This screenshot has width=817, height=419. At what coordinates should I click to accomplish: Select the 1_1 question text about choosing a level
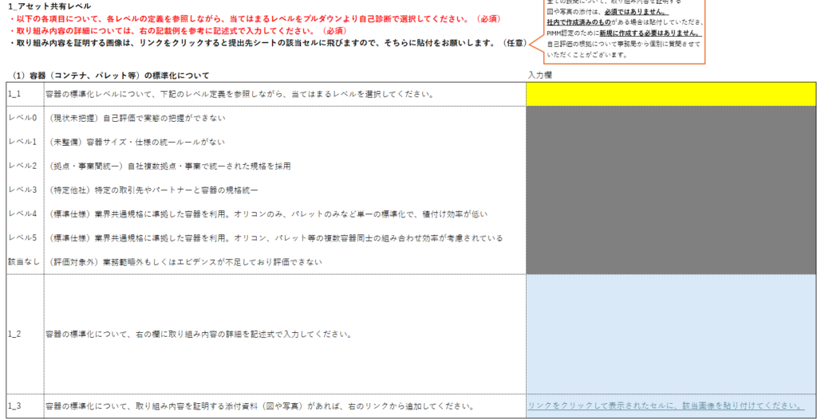(239, 94)
